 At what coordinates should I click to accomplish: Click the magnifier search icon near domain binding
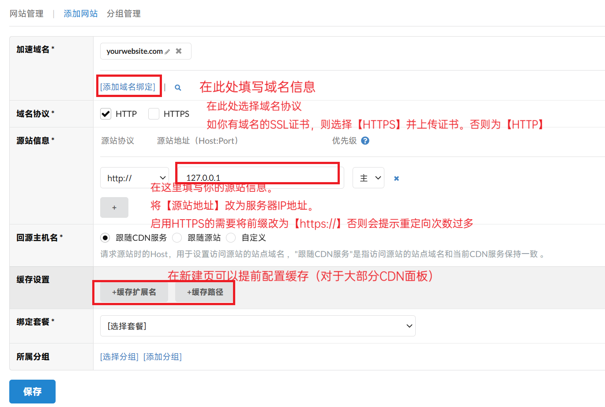(178, 88)
